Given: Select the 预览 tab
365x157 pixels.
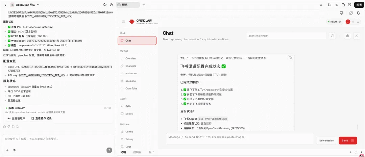Looking at the screenshot, I should (128, 5).
